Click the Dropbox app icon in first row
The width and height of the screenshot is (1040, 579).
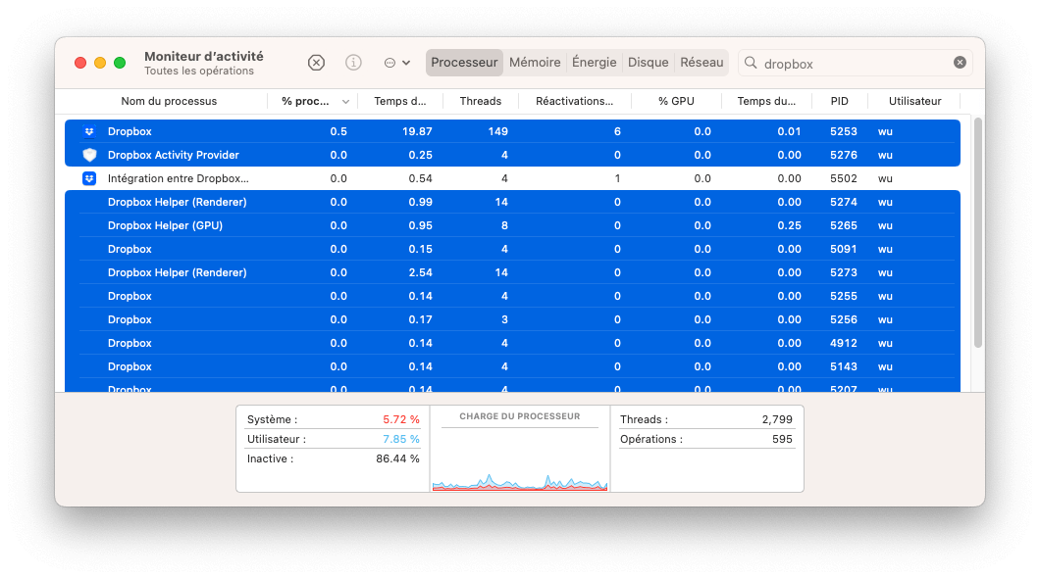(x=89, y=131)
